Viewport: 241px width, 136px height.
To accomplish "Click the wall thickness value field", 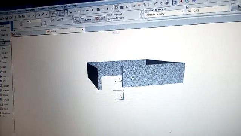I will point(33,21).
